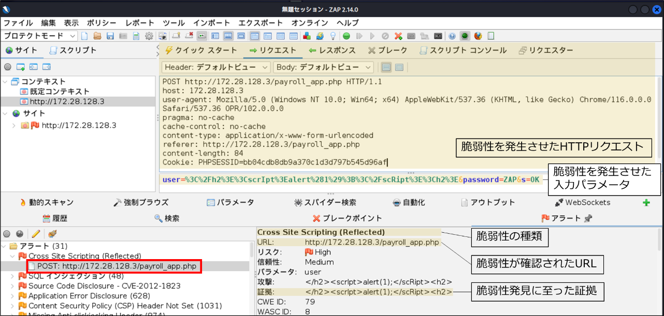Click the red X break-removal toolbar icon

pyautogui.click(x=398, y=36)
